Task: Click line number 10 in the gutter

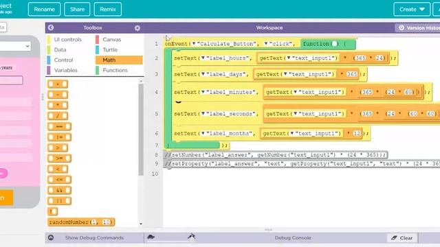Action: (155, 174)
